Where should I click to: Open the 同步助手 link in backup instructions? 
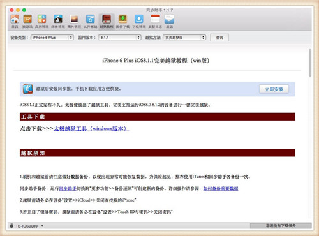coord(68,188)
